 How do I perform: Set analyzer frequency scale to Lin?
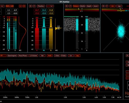[x=71, y=56]
